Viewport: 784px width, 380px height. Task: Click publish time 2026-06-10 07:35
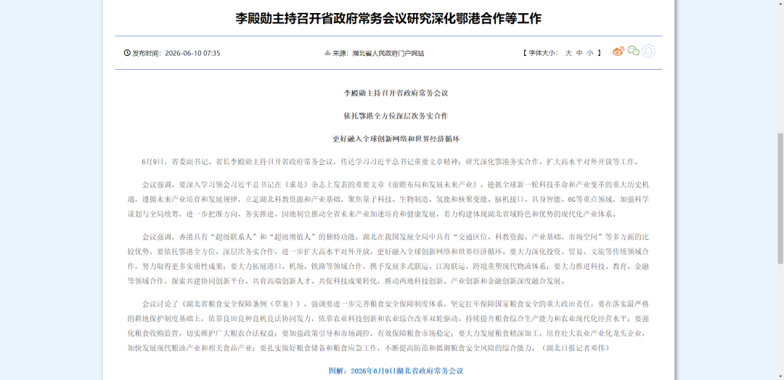(x=192, y=53)
